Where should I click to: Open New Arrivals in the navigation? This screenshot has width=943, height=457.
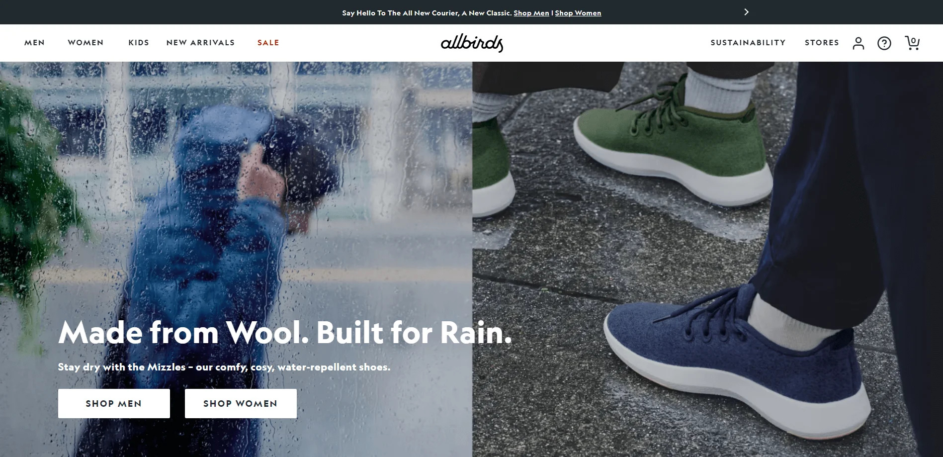201,43
